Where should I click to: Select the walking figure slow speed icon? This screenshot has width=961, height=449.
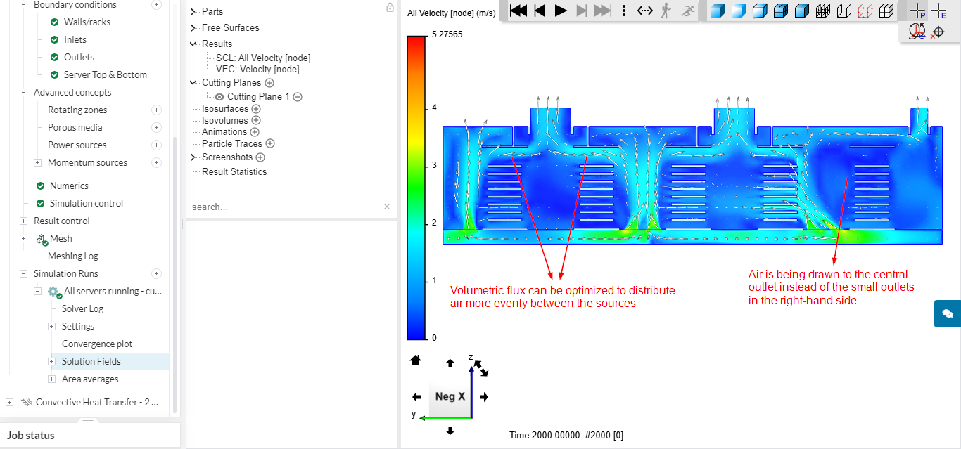666,11
